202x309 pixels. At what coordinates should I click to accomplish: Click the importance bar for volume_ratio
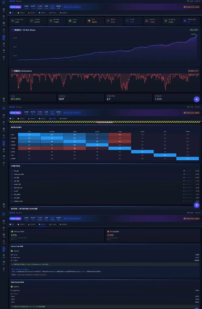[x=188, y=201]
